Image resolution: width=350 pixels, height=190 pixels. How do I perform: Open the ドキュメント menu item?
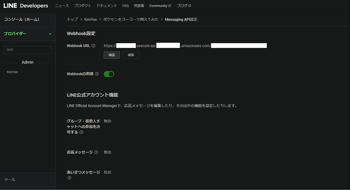click(107, 6)
